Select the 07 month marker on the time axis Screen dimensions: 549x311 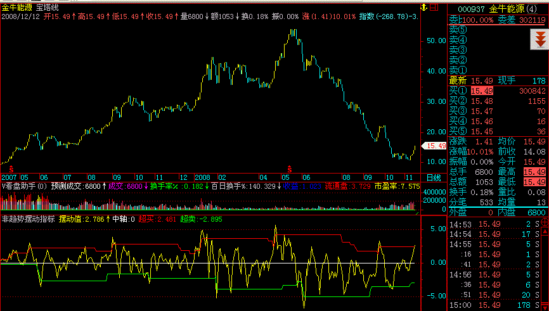67,177
